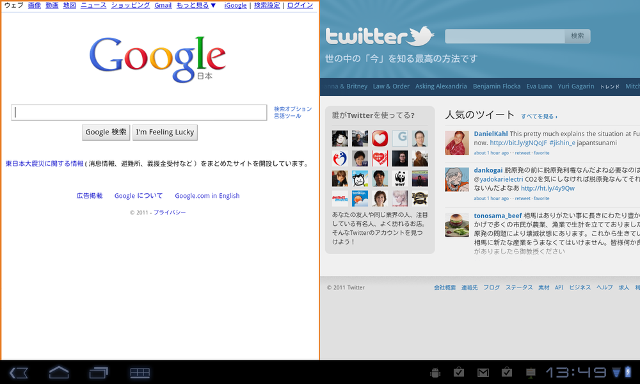This screenshot has height=384, width=640.
Task: Tap the status bar clock showing 13:49
Action: pos(577,372)
